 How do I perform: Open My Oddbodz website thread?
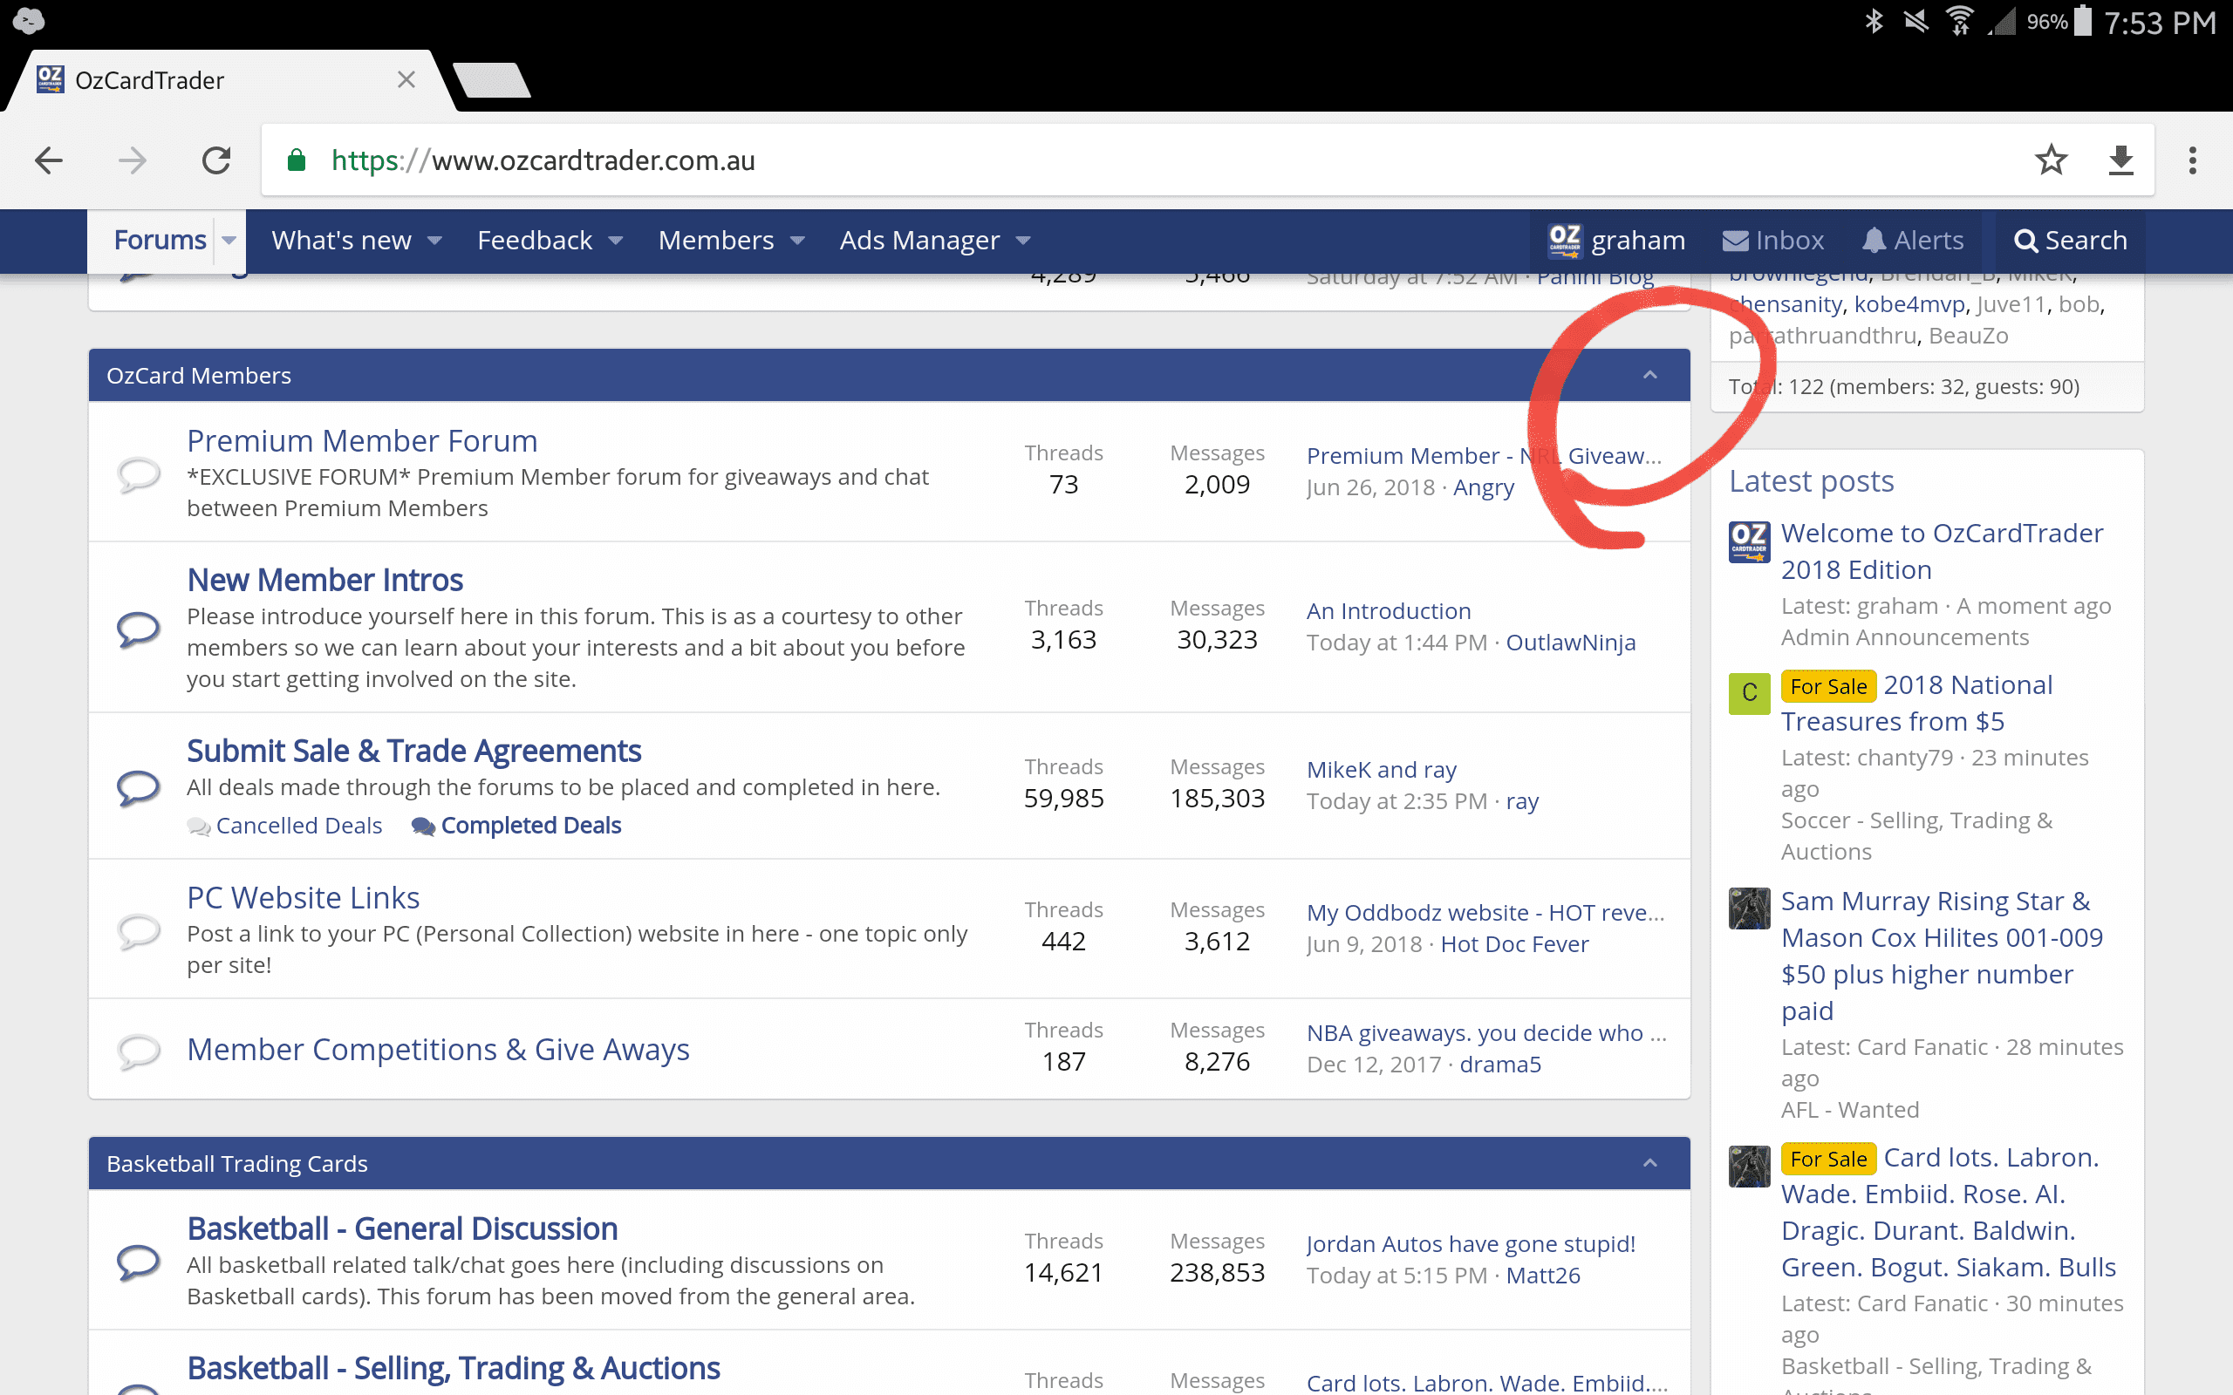pos(1485,913)
